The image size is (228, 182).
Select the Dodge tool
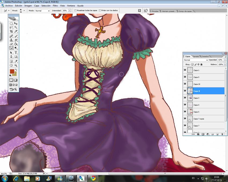16,48
